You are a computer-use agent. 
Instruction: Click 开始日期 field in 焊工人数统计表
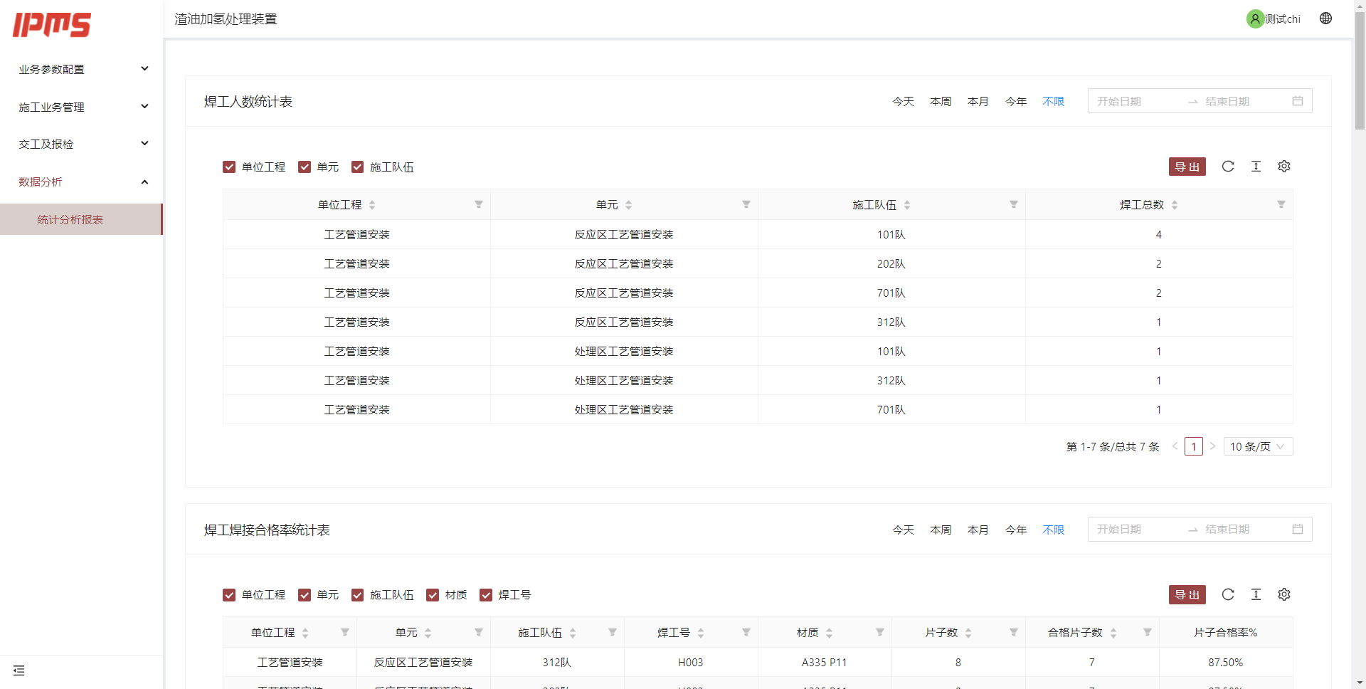tap(1137, 101)
